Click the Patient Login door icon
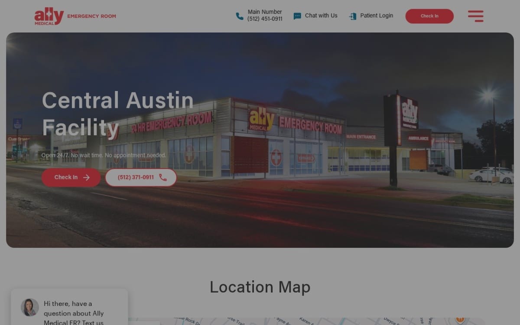Screen dimensions: 520x325 point(353,16)
